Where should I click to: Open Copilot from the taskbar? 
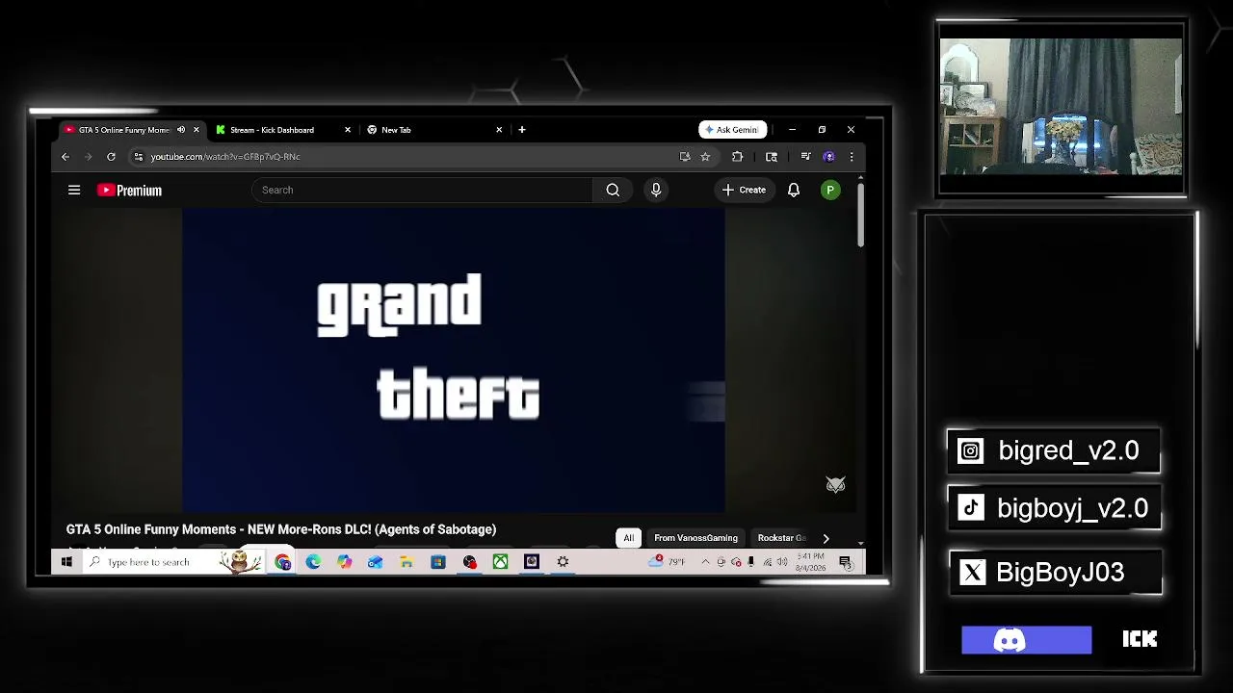click(x=345, y=562)
